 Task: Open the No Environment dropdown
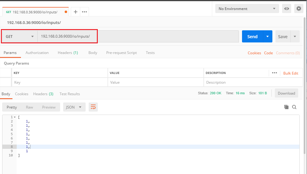pyautogui.click(x=247, y=8)
